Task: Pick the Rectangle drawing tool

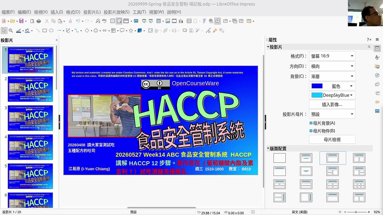Action: (45, 30)
